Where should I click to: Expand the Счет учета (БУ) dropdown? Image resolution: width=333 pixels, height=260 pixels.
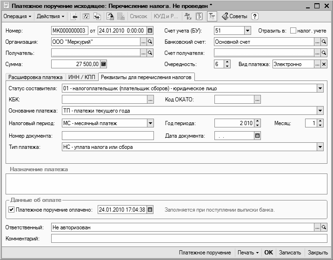(247, 31)
